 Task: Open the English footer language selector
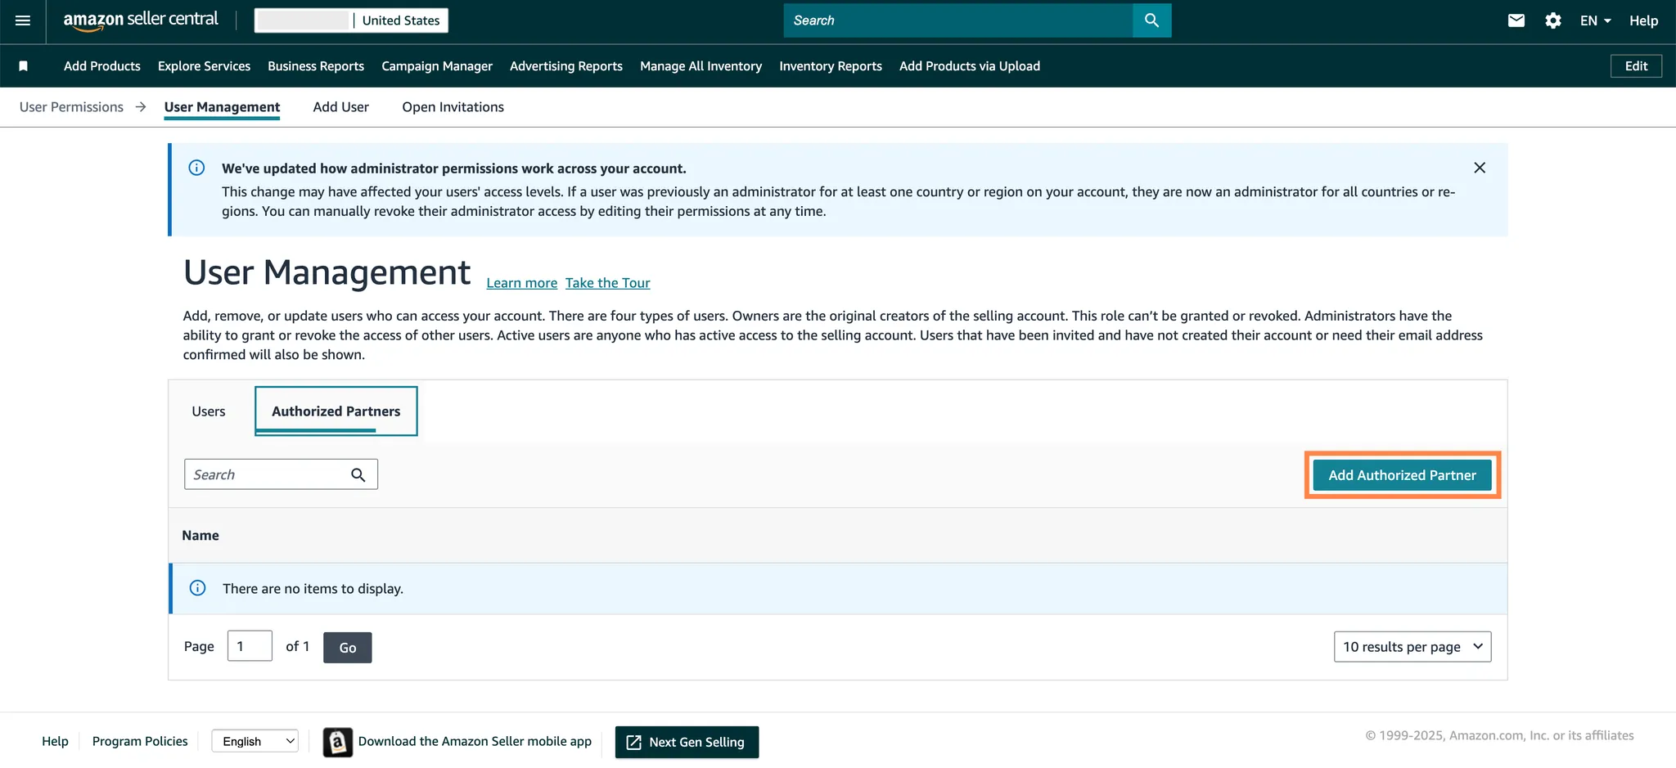tap(255, 741)
